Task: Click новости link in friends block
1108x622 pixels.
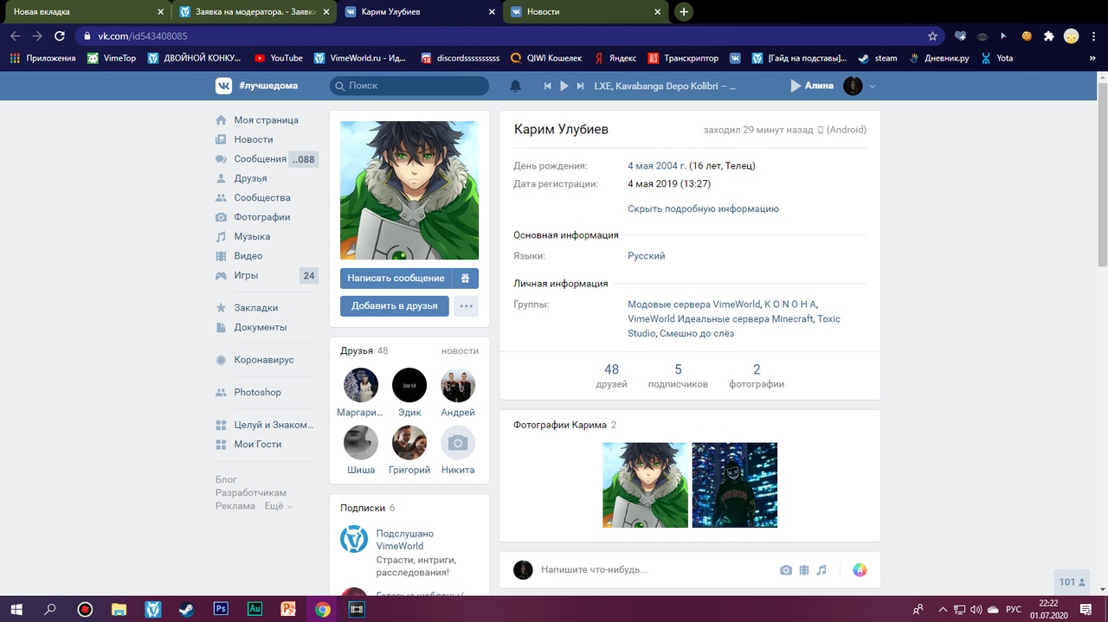Action: tap(460, 350)
